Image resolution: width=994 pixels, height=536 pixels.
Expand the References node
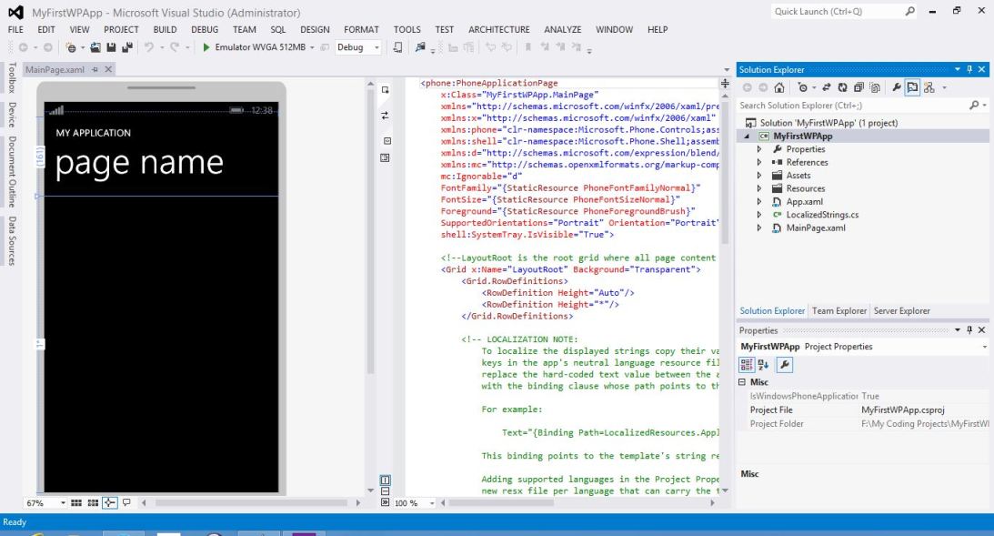(759, 162)
